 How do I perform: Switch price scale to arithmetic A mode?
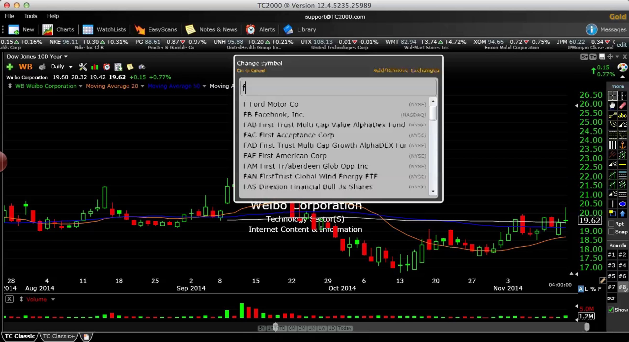pos(581,289)
